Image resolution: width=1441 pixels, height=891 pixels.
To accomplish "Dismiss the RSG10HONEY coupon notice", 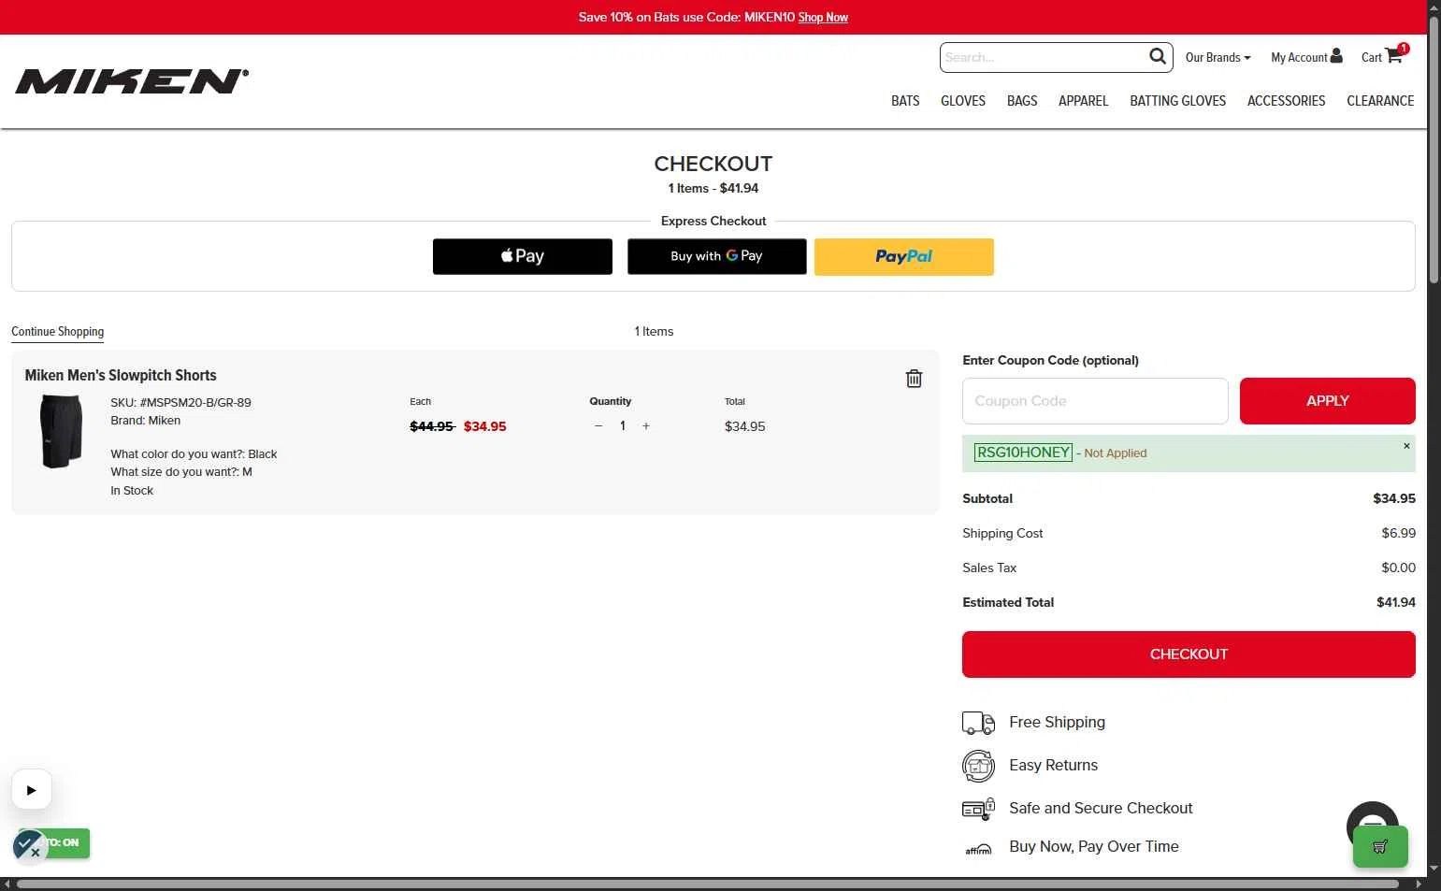I will (1406, 446).
